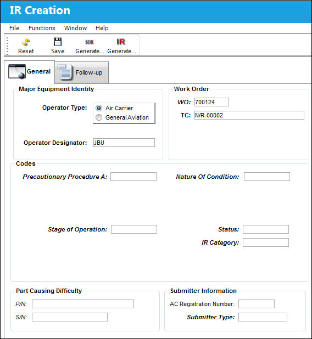This screenshot has height=339, width=312.
Task: Click the toolbar drag handle dots
Action: click(7, 46)
